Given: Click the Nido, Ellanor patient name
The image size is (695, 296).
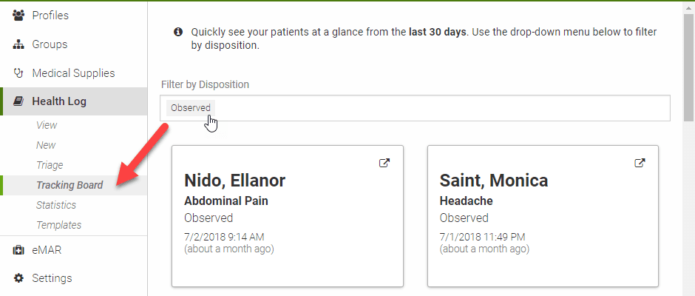Looking at the screenshot, I should pyautogui.click(x=234, y=180).
